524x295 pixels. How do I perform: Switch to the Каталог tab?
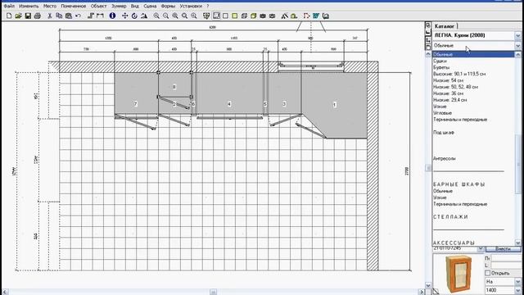click(445, 25)
